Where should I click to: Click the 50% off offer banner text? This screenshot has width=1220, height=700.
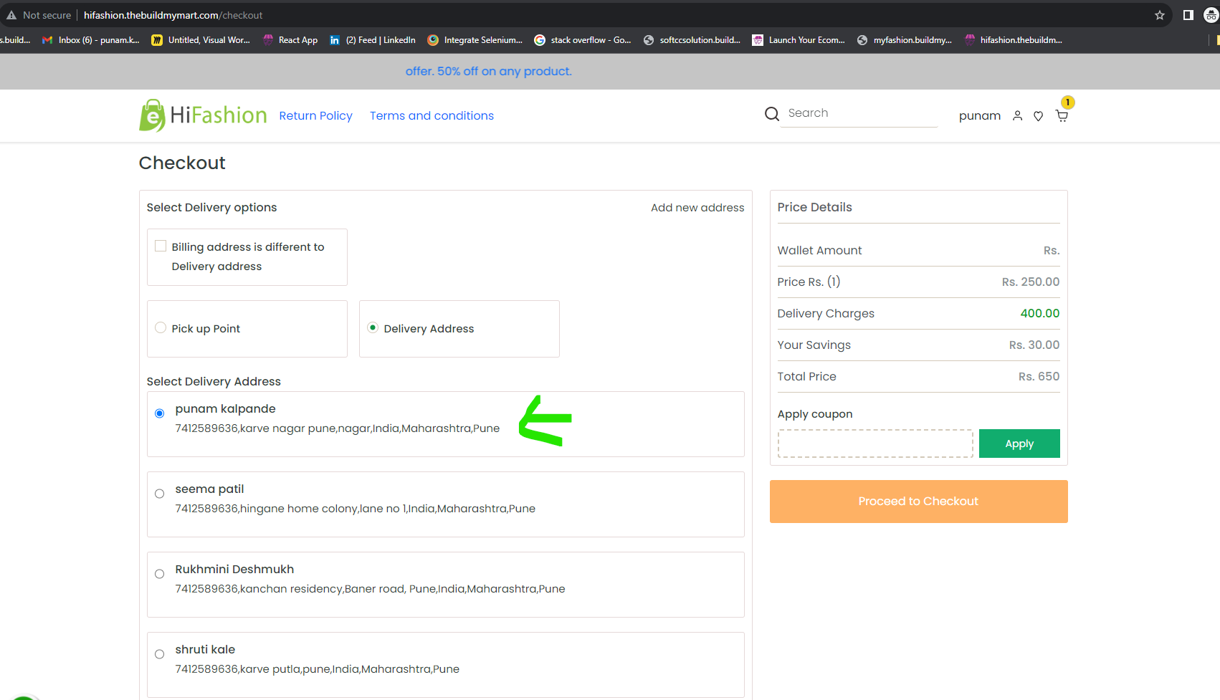488,71
